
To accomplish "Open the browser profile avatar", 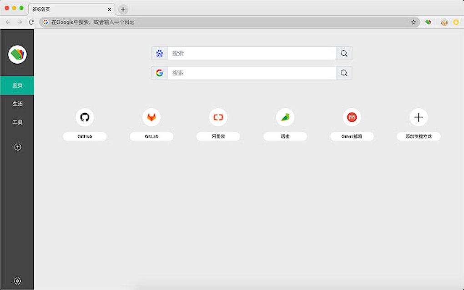I will 444,22.
